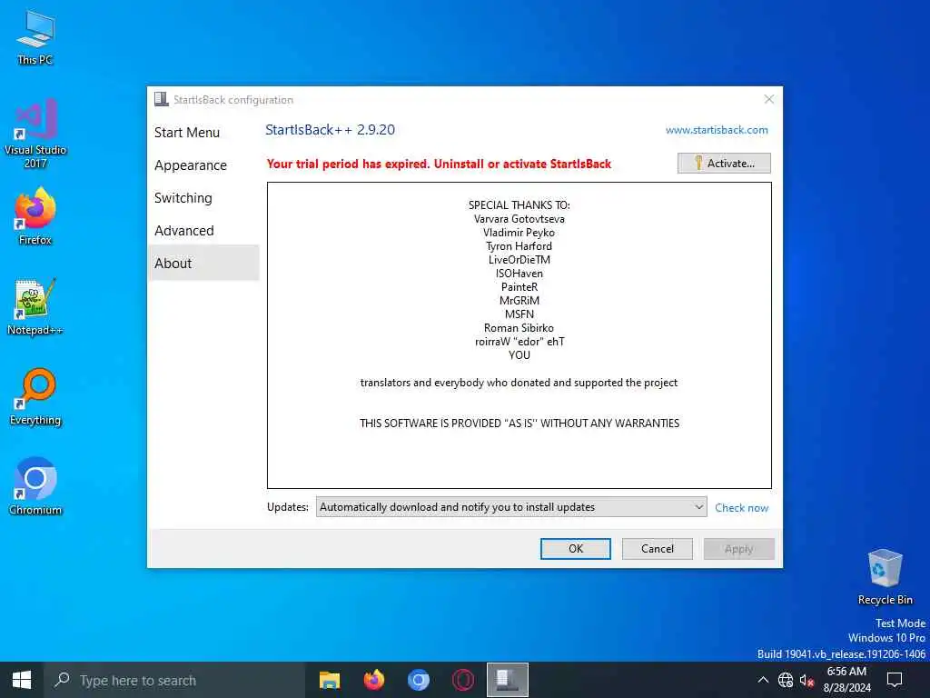
Task: Click the SPECIAL THANKS TO heading
Action: point(519,205)
